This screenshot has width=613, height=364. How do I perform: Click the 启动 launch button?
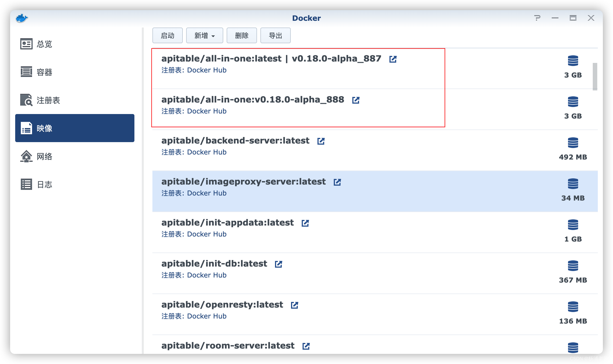coord(167,36)
